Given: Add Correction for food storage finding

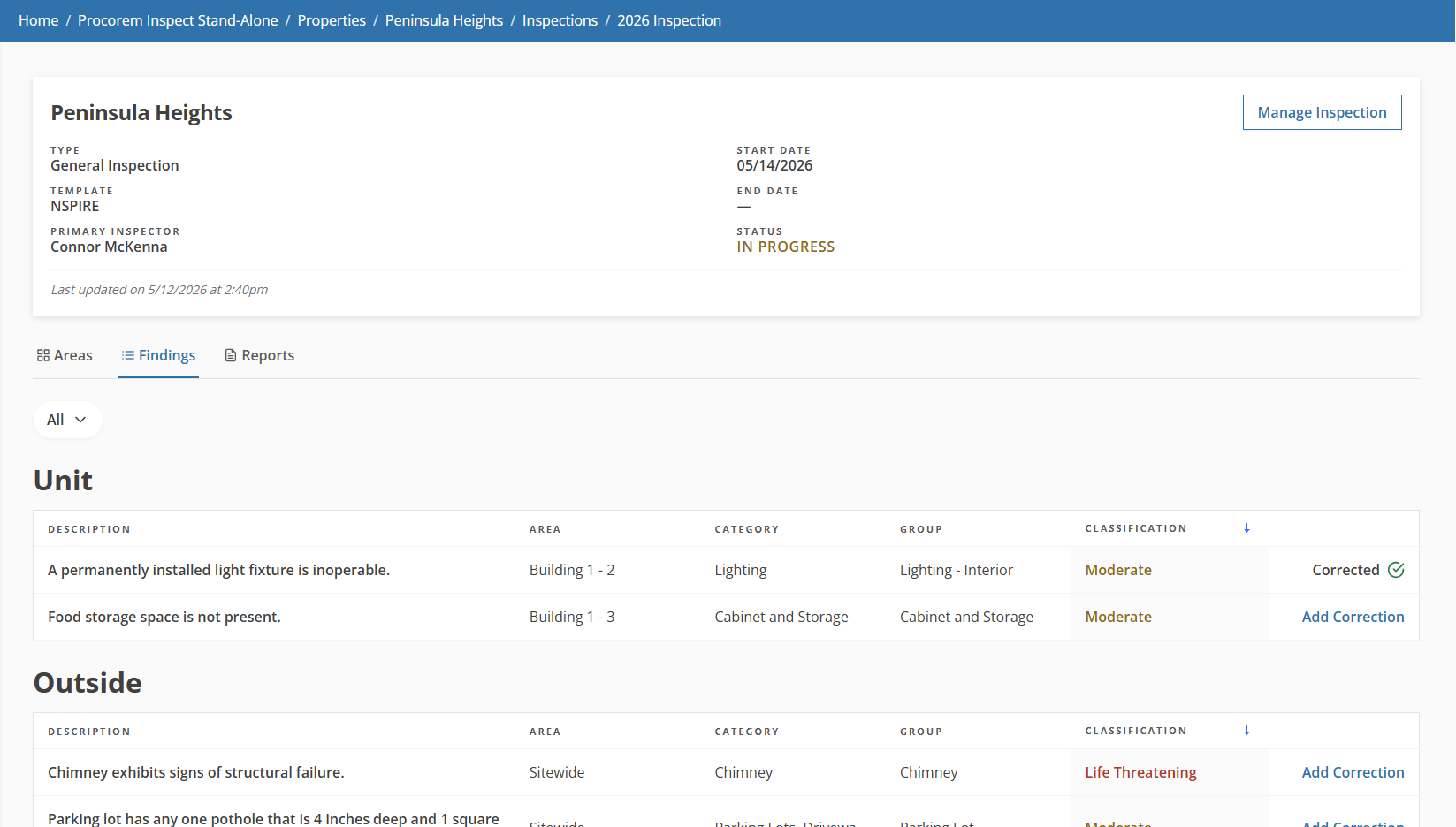Looking at the screenshot, I should [x=1353, y=617].
